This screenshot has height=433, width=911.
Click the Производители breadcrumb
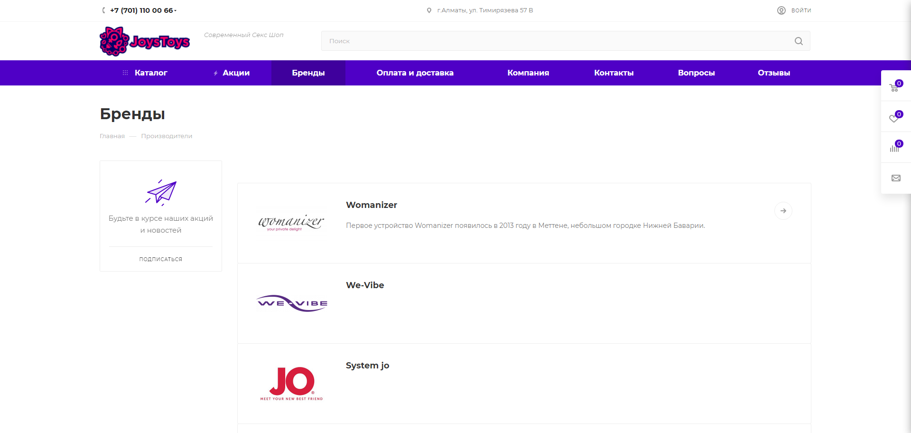point(167,136)
